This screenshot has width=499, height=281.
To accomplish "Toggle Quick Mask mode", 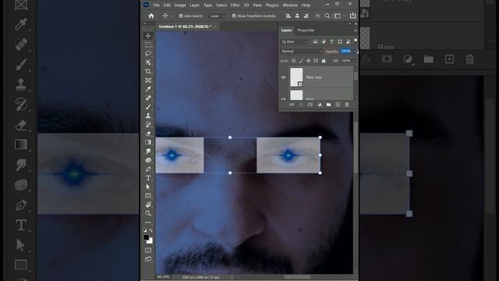I will click(148, 250).
